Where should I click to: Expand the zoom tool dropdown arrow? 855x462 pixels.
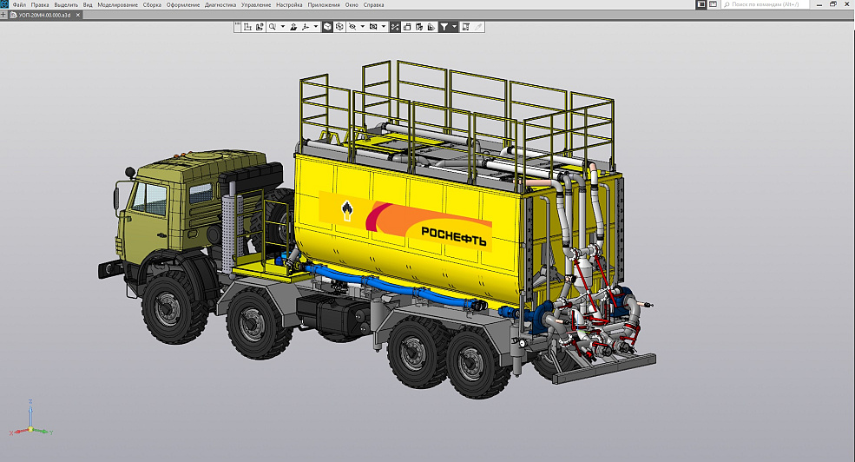(283, 27)
